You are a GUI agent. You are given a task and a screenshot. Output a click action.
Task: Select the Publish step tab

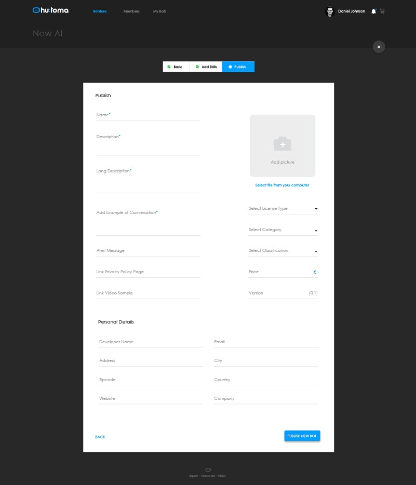[238, 67]
